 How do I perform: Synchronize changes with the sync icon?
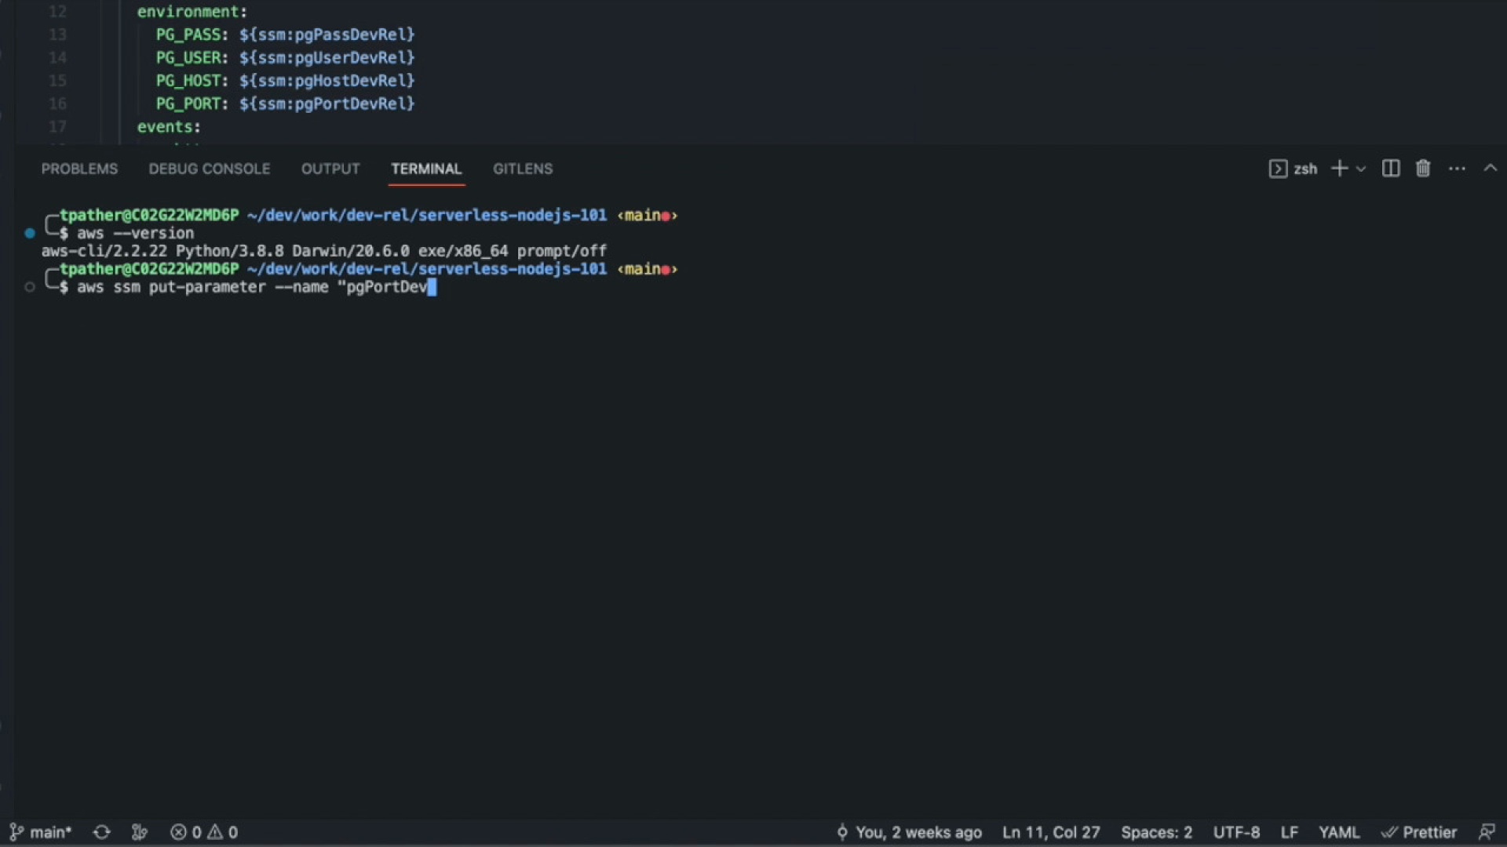tap(102, 832)
